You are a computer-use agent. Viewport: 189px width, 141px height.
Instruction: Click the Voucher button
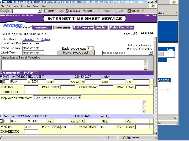click(101, 27)
